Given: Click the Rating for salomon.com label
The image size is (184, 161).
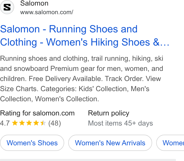Looking at the screenshot, I should tap(37, 113).
